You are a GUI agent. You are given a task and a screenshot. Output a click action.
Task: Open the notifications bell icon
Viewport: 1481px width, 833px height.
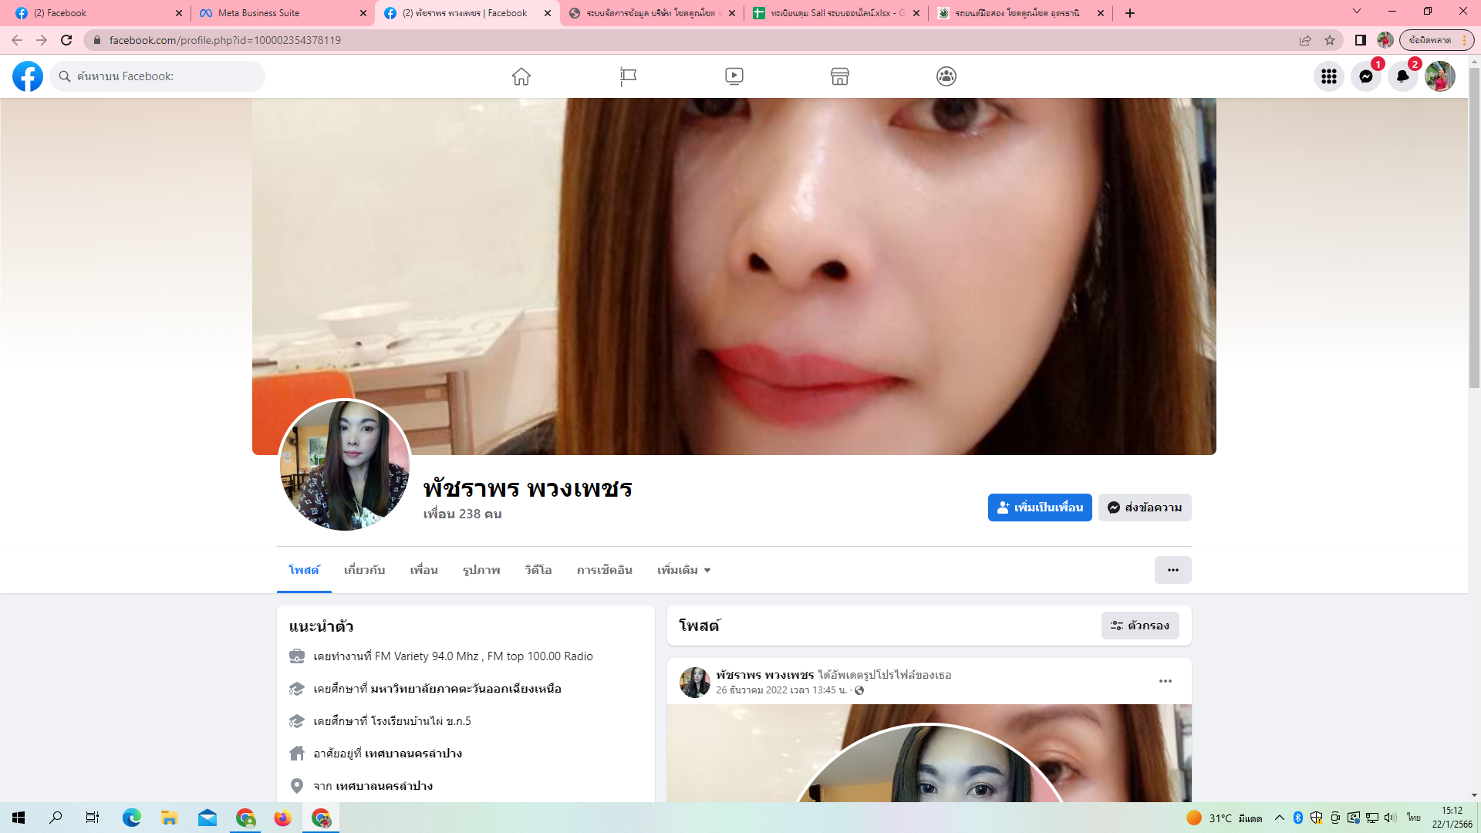point(1402,76)
